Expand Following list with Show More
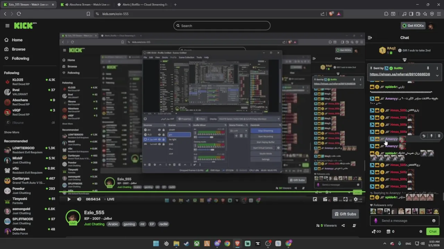The width and height of the screenshot is (444, 249). coord(11,132)
